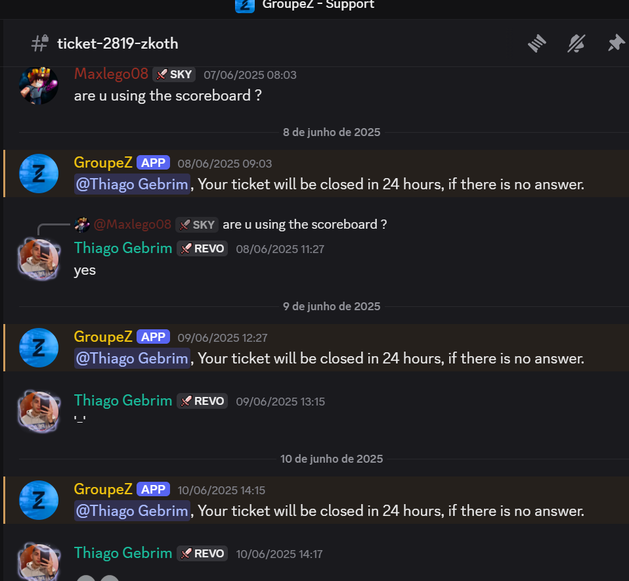This screenshot has height=581, width=629.
Task: Open pinned messages pin icon
Action: (x=616, y=43)
